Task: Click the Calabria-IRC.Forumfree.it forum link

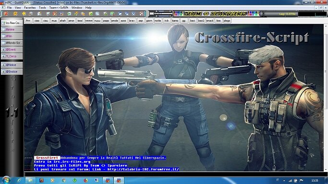Action: [x=143, y=169]
